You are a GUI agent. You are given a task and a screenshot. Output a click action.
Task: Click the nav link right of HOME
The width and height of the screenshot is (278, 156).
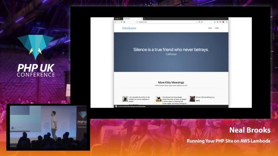217,28
